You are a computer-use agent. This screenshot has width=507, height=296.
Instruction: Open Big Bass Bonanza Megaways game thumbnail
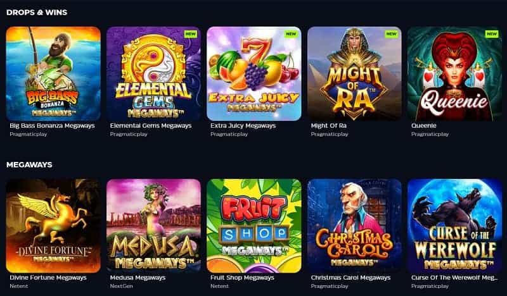[x=53, y=73]
